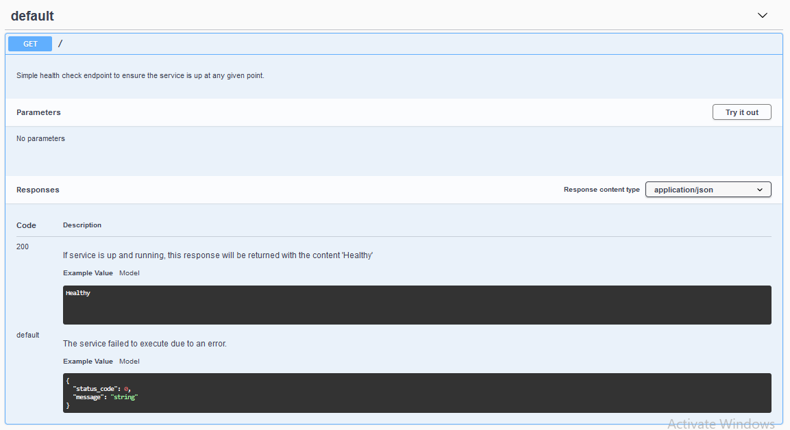The width and height of the screenshot is (790, 430).
Task: Click the default section heading
Action: pos(32,16)
